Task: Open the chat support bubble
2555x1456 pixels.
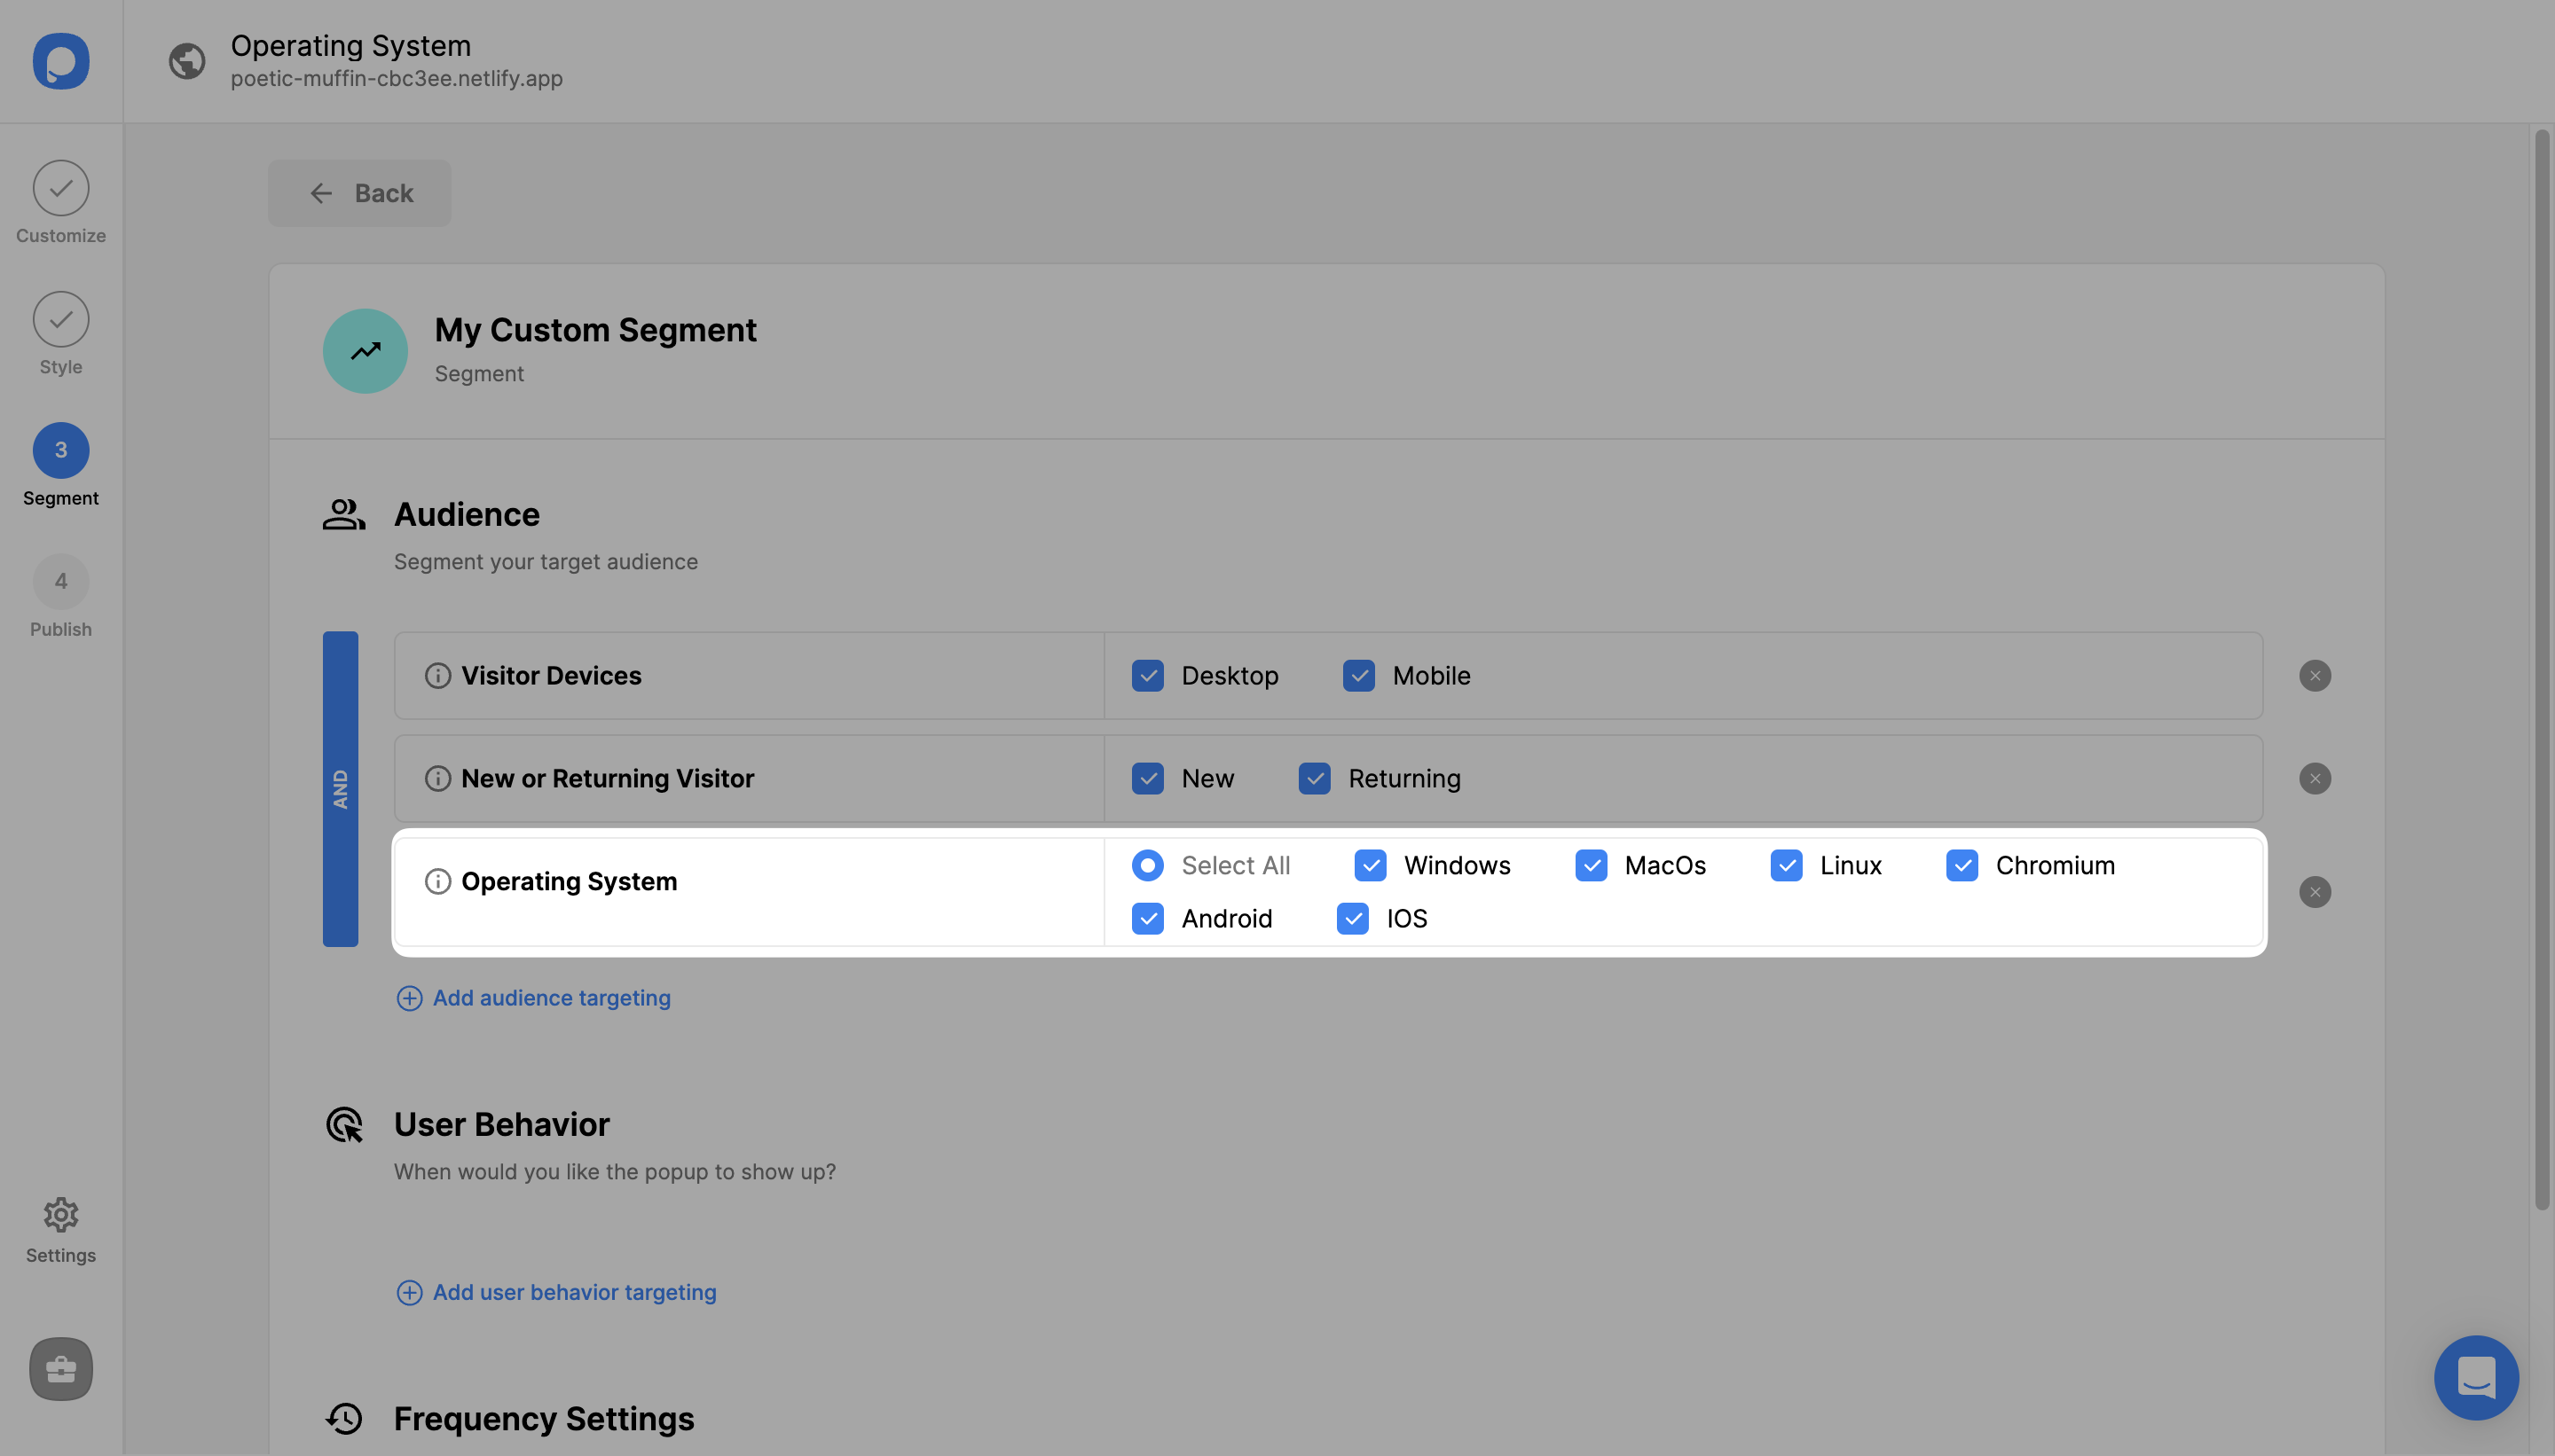Action: [x=2475, y=1377]
